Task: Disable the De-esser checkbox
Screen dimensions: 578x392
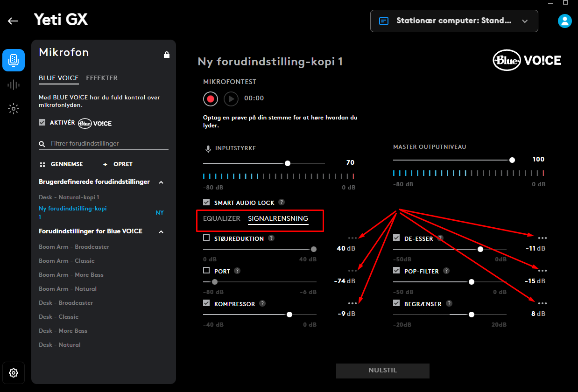Action: pyautogui.click(x=396, y=238)
